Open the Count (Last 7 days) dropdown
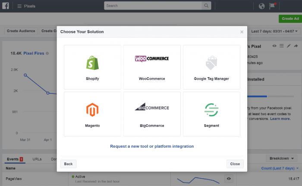 coord(280,168)
